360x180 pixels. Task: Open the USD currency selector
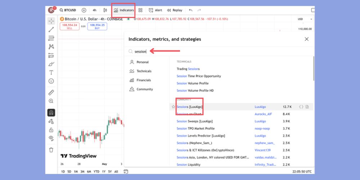[300, 19]
